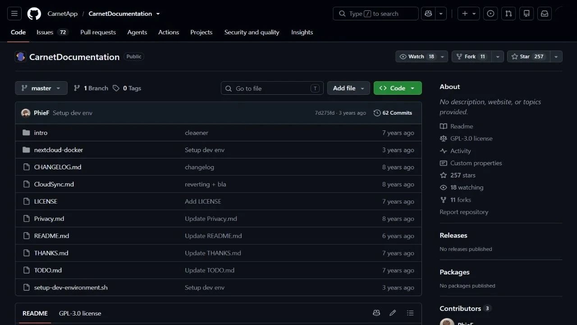Open the issues icon in header

(490, 14)
